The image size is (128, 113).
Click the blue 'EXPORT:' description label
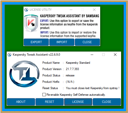44,21
